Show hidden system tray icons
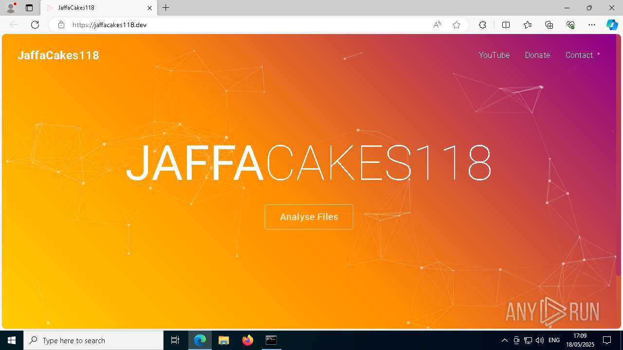This screenshot has width=623, height=350. coord(505,340)
